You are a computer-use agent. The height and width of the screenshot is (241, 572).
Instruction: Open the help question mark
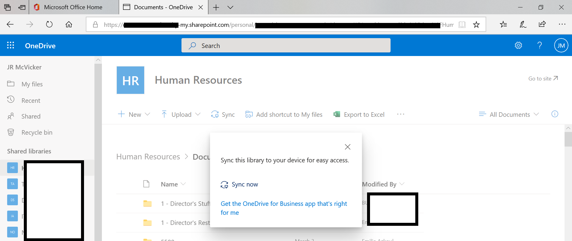(x=540, y=45)
